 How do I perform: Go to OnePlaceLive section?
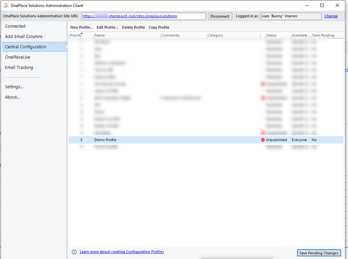point(17,57)
